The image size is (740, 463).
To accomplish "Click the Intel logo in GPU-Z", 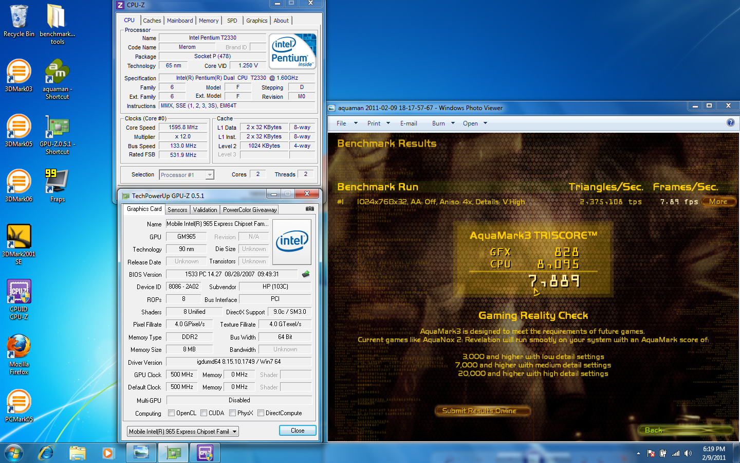I will click(292, 242).
